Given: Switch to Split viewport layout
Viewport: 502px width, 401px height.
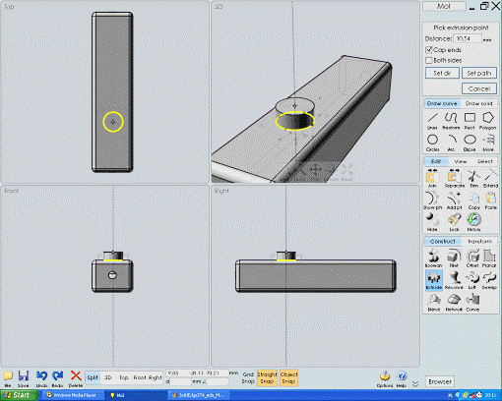Looking at the screenshot, I should click(93, 377).
